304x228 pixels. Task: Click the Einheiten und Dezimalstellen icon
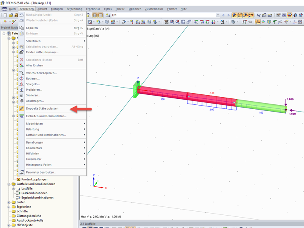point(22,116)
